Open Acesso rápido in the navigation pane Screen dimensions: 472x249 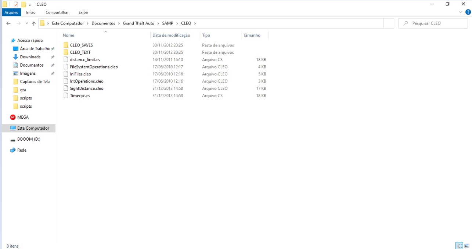pyautogui.click(x=30, y=40)
